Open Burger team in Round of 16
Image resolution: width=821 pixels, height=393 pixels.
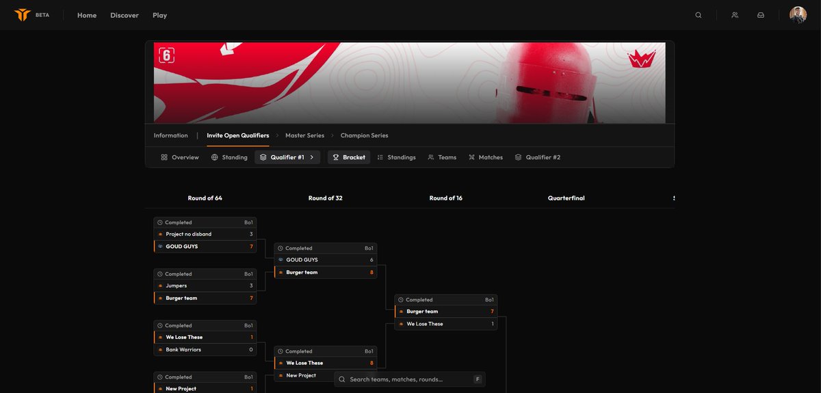coord(446,312)
